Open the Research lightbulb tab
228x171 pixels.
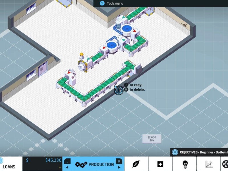[x=185, y=164]
